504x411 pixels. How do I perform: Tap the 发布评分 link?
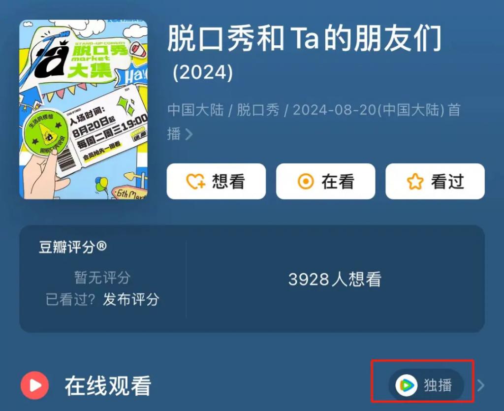(131, 299)
